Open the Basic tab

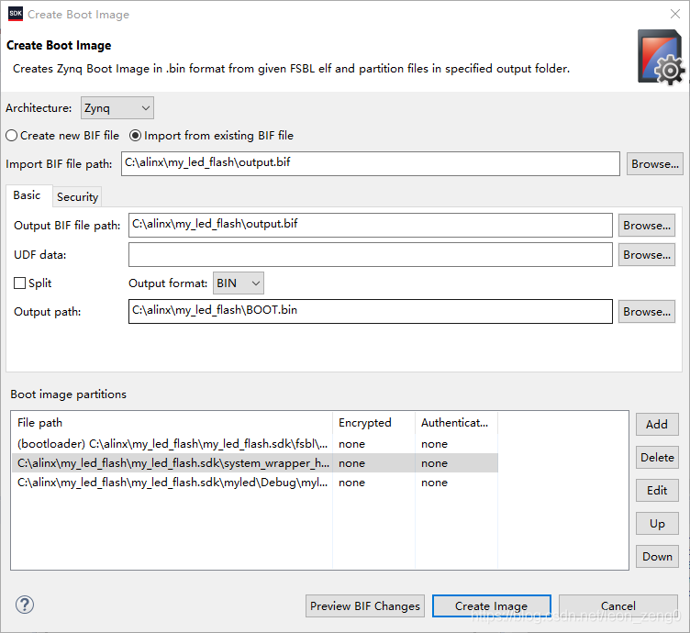coord(27,195)
